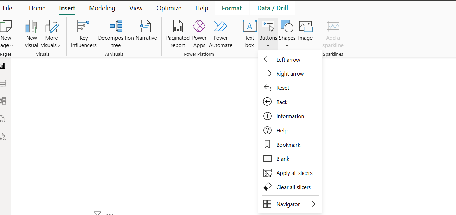Insert a Key influencers visual
This screenshot has width=456, height=215.
pyautogui.click(x=84, y=34)
